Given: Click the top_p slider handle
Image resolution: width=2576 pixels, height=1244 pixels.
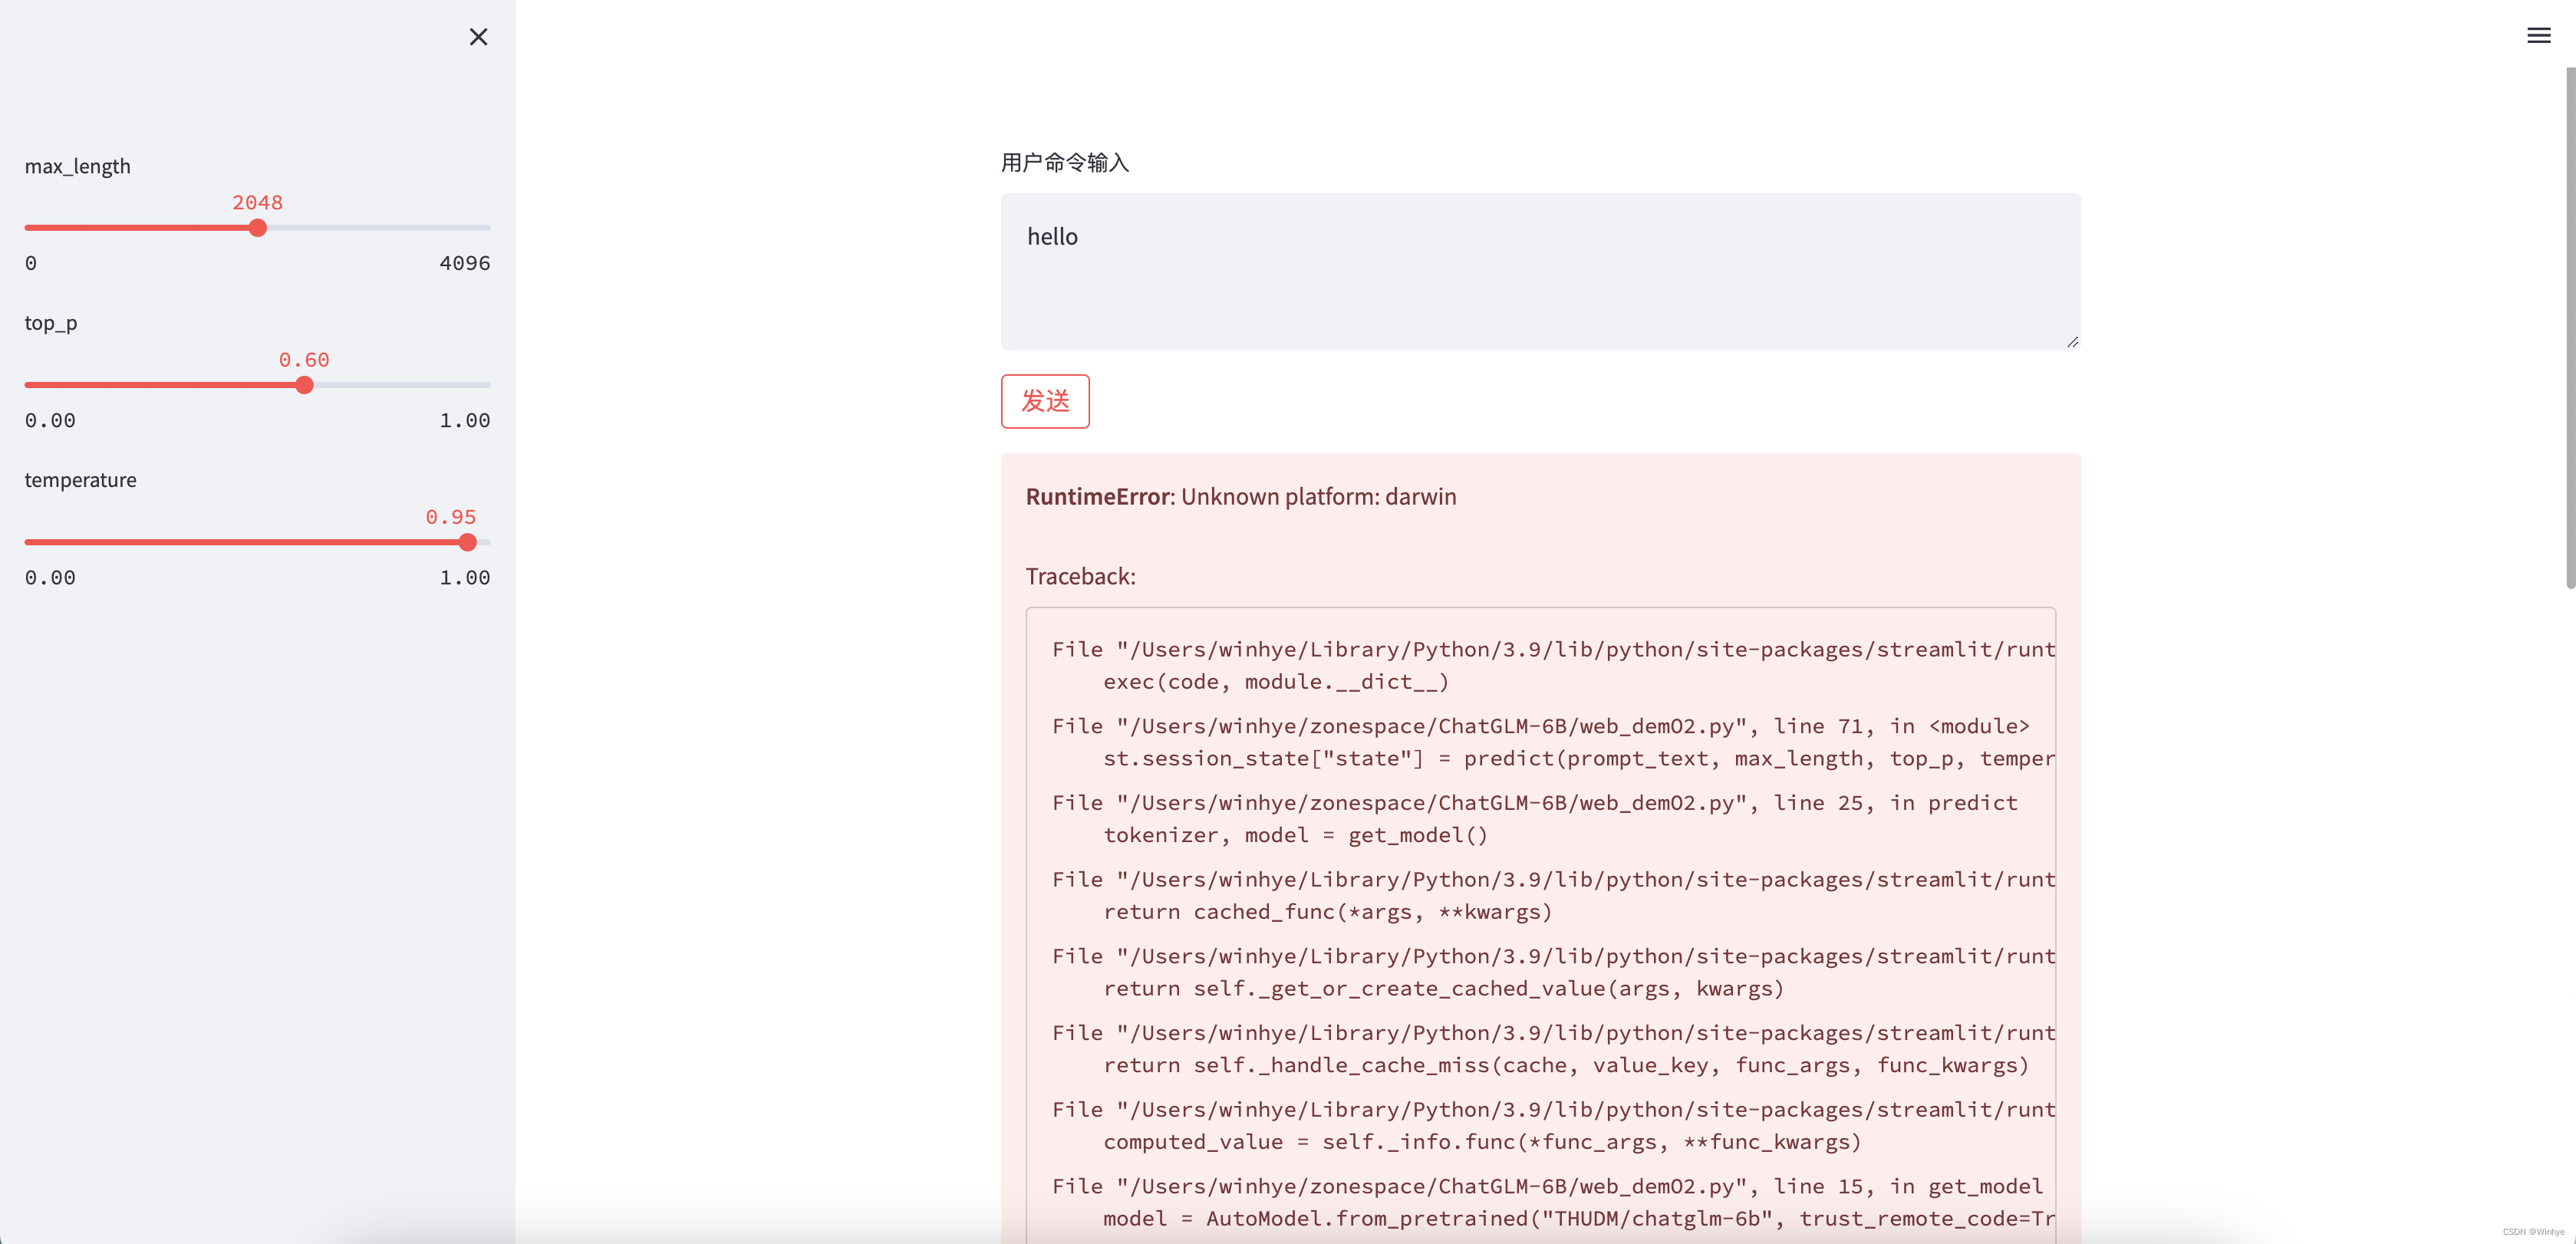Looking at the screenshot, I should (x=304, y=384).
